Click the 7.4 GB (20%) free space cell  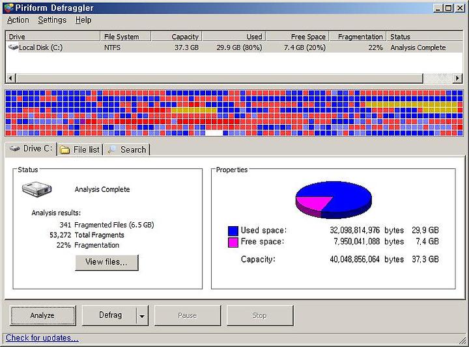(305, 47)
